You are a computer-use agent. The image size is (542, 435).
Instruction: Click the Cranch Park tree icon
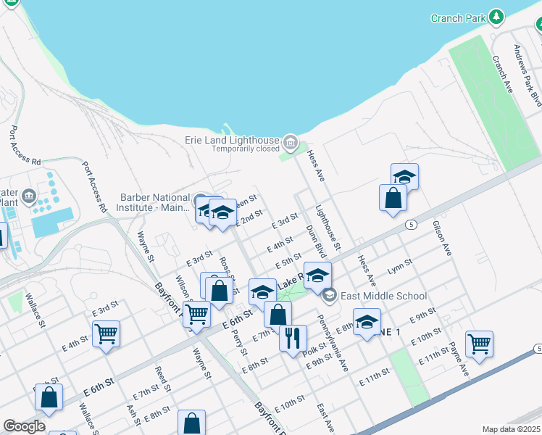click(x=496, y=17)
